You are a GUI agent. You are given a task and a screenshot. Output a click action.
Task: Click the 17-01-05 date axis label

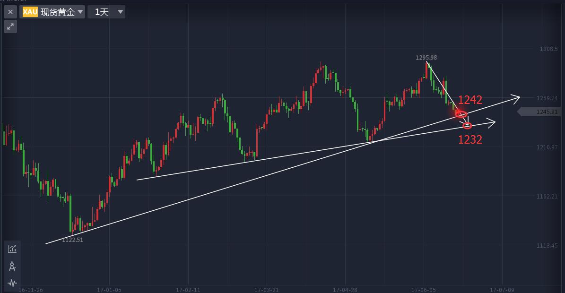pos(108,289)
